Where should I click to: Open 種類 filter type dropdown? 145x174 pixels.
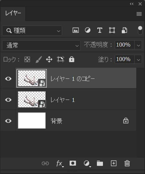(x=32, y=31)
